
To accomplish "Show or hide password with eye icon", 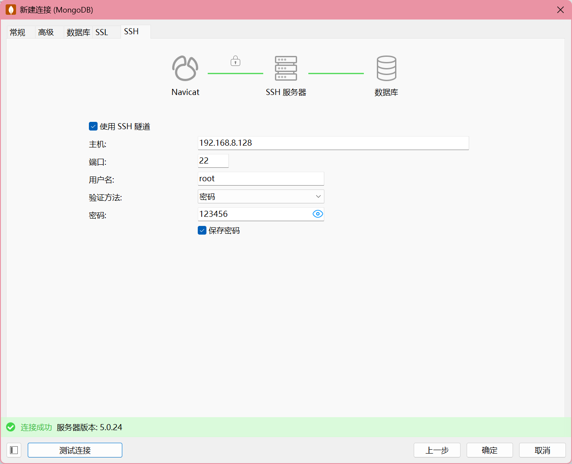I will coord(318,214).
